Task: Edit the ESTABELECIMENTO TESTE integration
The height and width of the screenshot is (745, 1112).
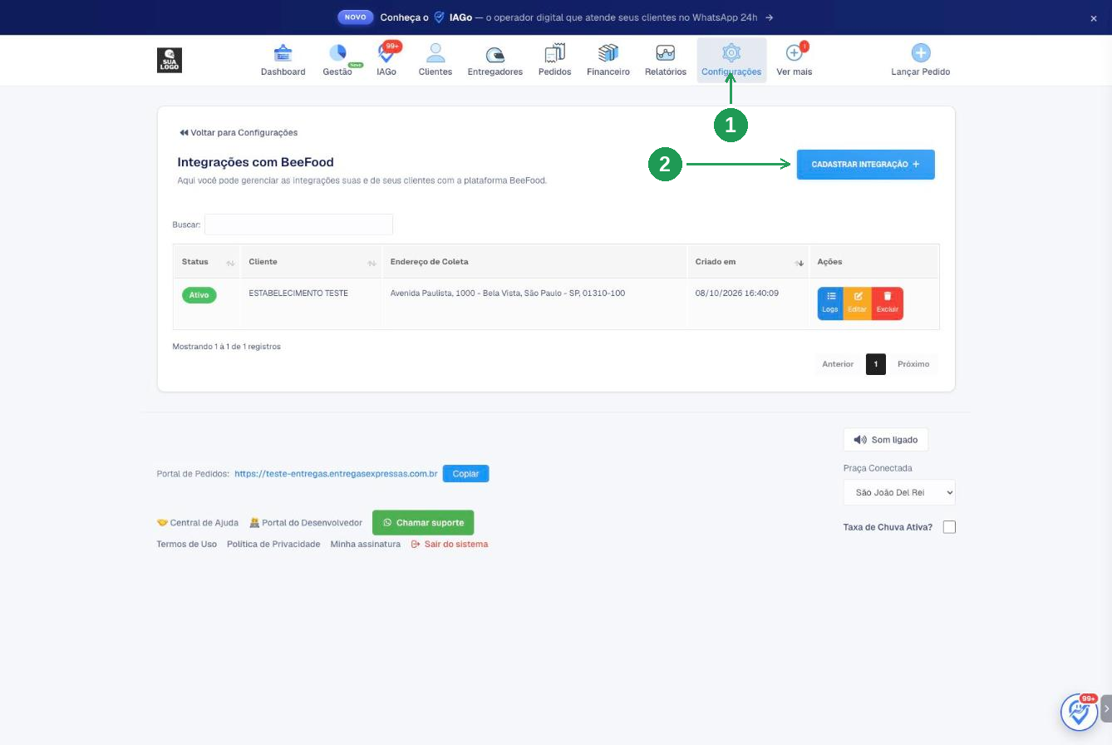Action: [857, 303]
